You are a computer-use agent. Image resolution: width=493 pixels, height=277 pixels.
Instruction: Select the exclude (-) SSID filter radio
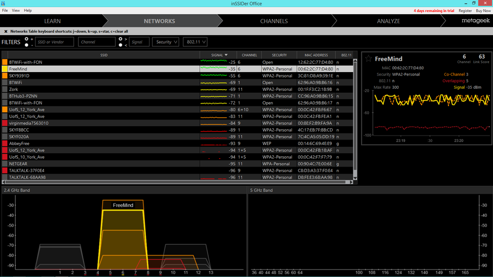[x=27, y=45]
